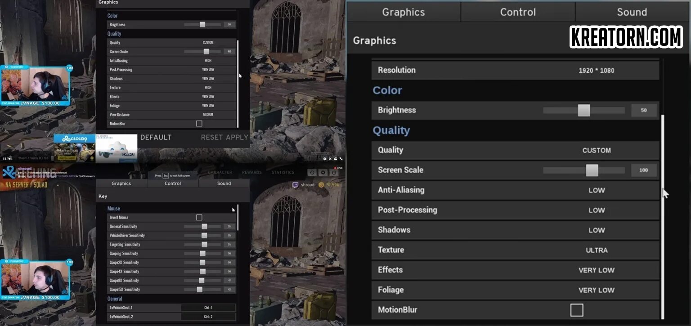Image resolution: width=691 pixels, height=326 pixels.
Task: Open the Quality CUSTOM selector in the large panel
Action: pyautogui.click(x=597, y=150)
